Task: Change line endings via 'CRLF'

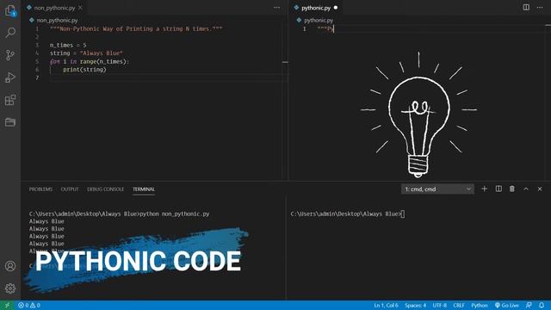Action: 459,305
